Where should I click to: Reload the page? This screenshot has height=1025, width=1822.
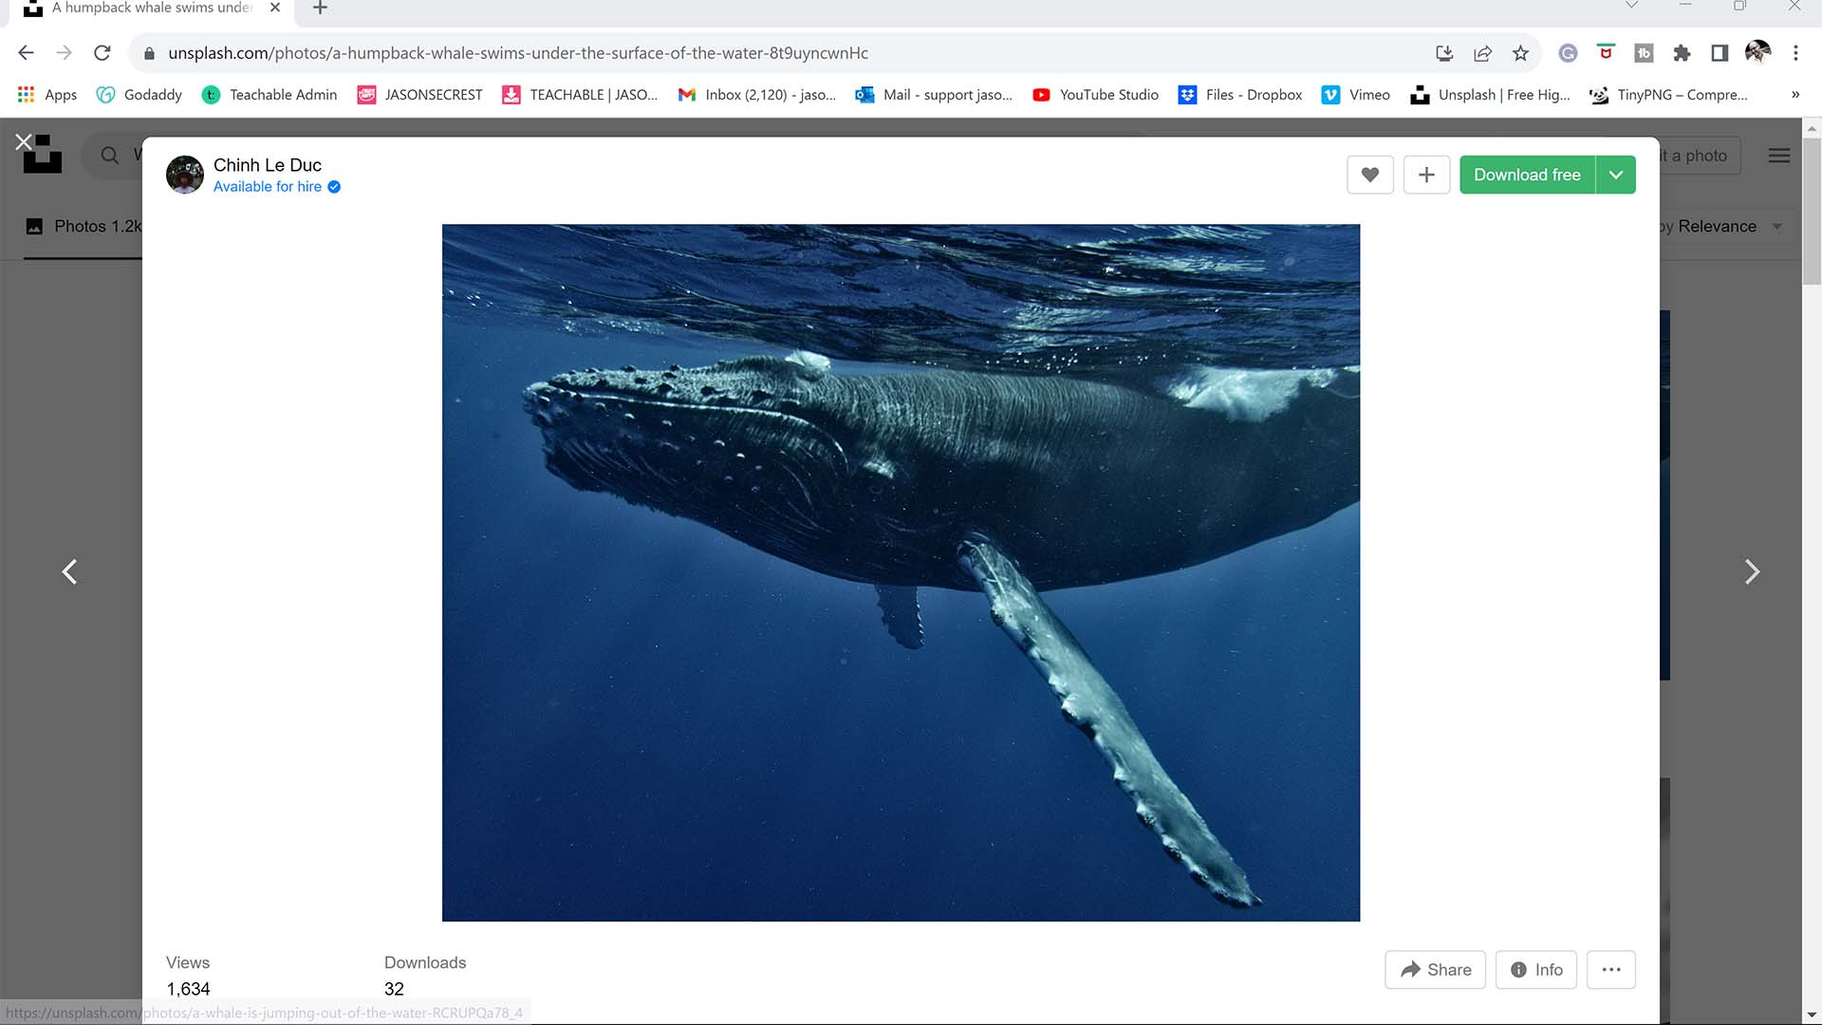[x=102, y=53]
